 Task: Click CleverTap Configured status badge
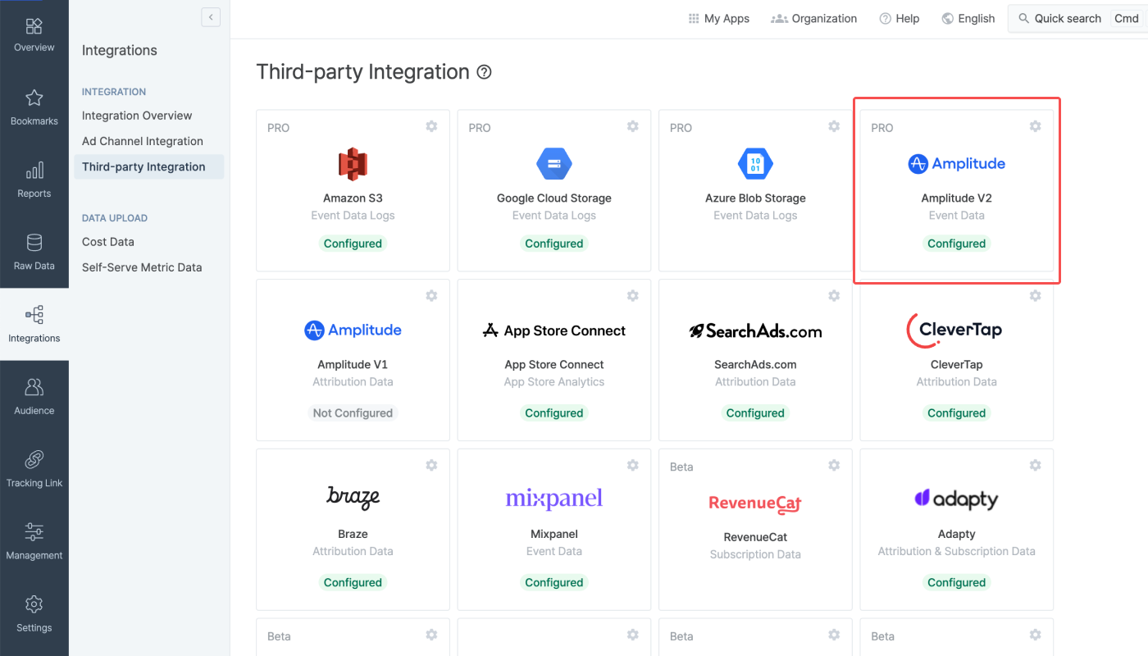click(957, 413)
